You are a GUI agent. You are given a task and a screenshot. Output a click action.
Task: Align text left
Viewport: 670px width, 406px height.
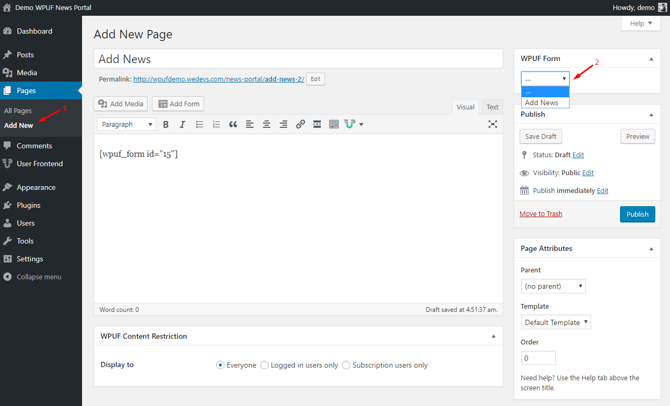click(250, 125)
